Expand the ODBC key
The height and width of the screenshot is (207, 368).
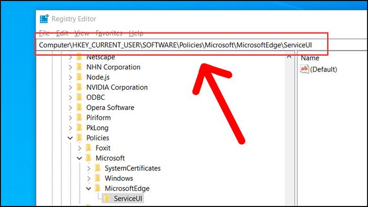pos(70,98)
